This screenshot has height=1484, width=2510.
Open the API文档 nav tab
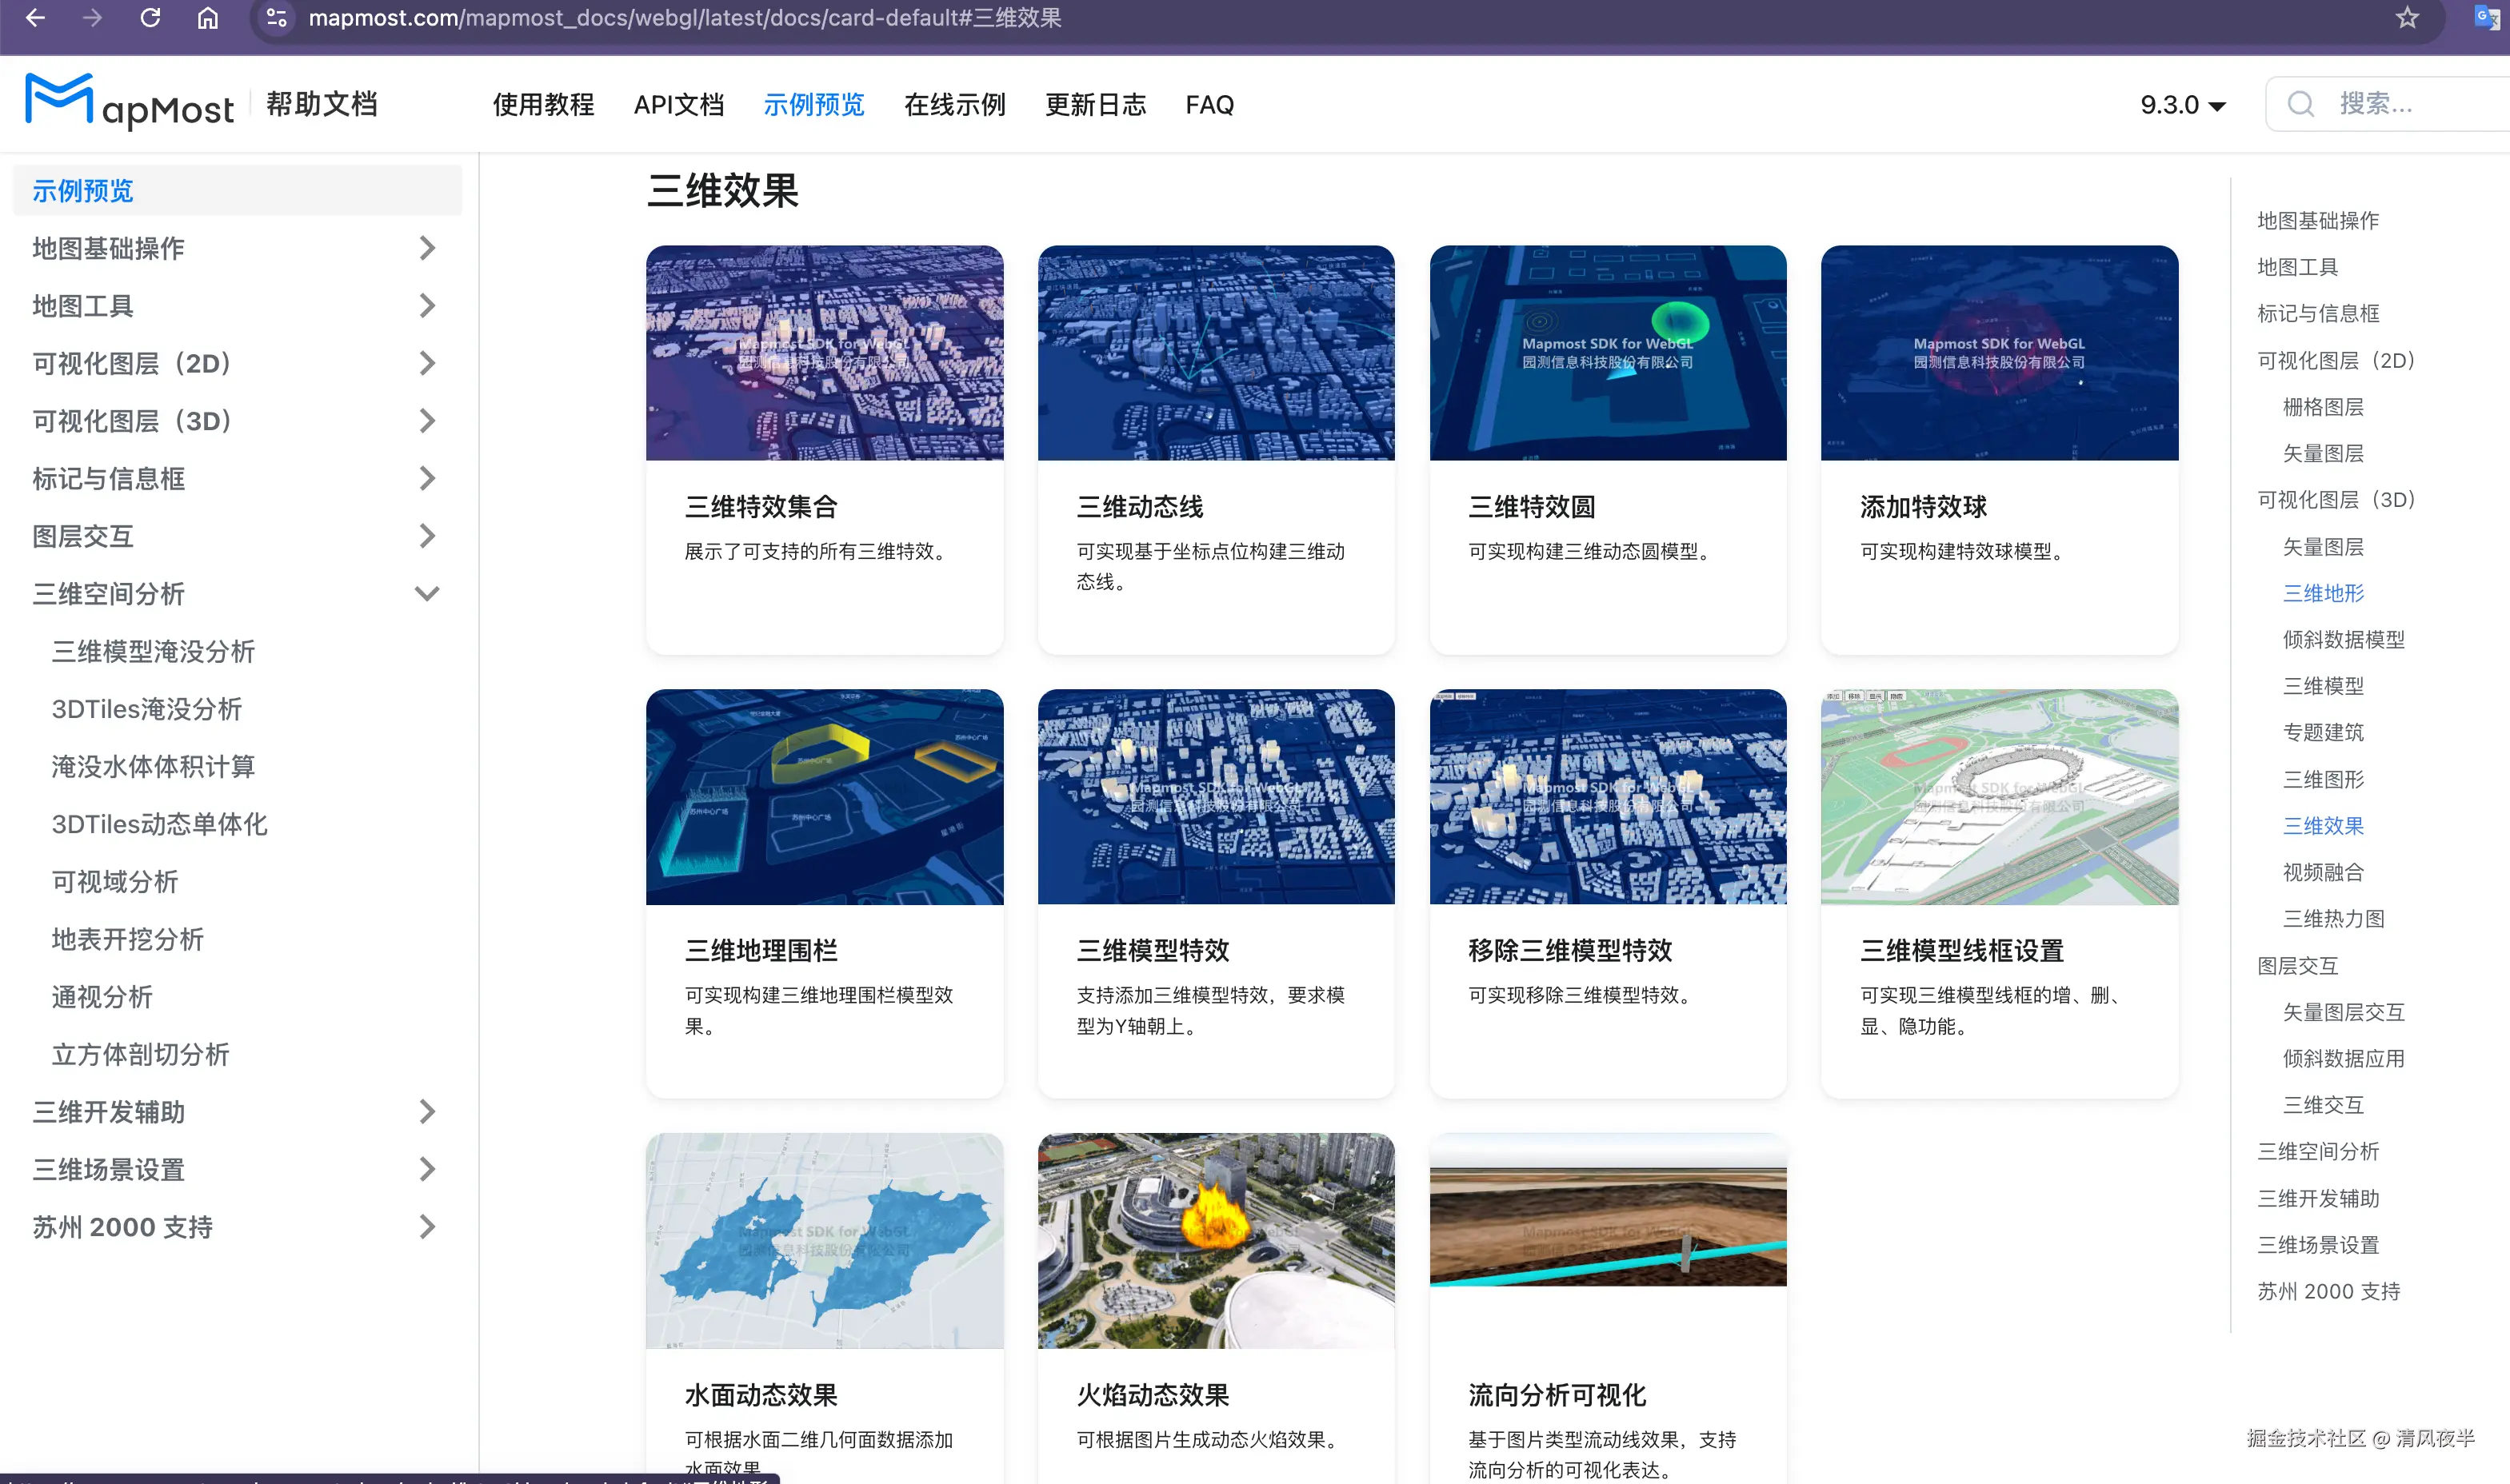point(678,105)
